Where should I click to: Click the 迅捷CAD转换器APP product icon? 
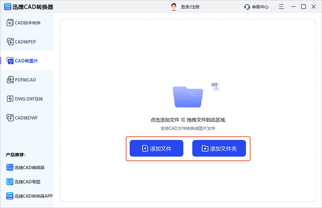click(x=9, y=196)
